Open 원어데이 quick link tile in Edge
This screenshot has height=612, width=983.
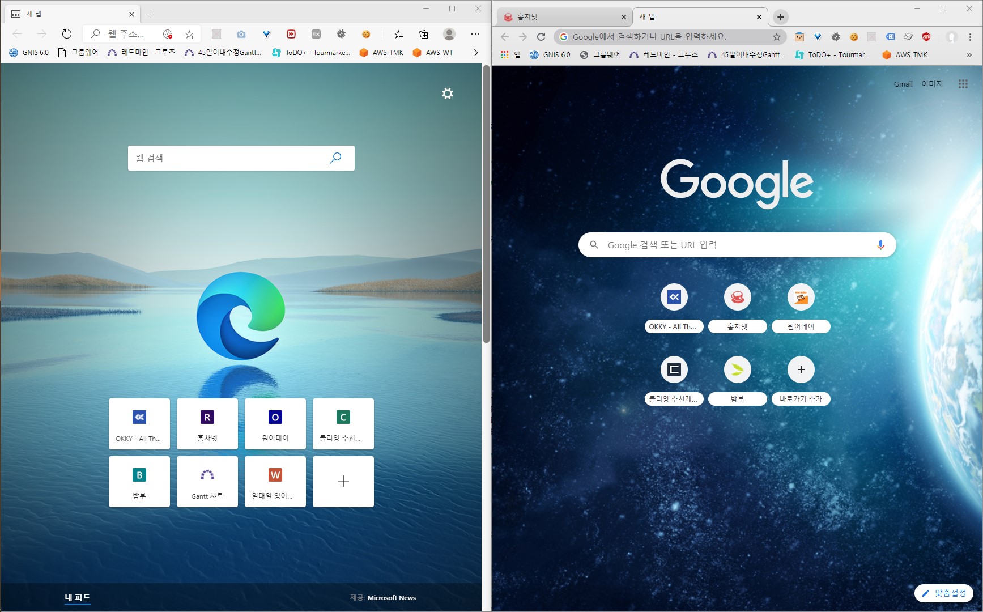(x=275, y=424)
